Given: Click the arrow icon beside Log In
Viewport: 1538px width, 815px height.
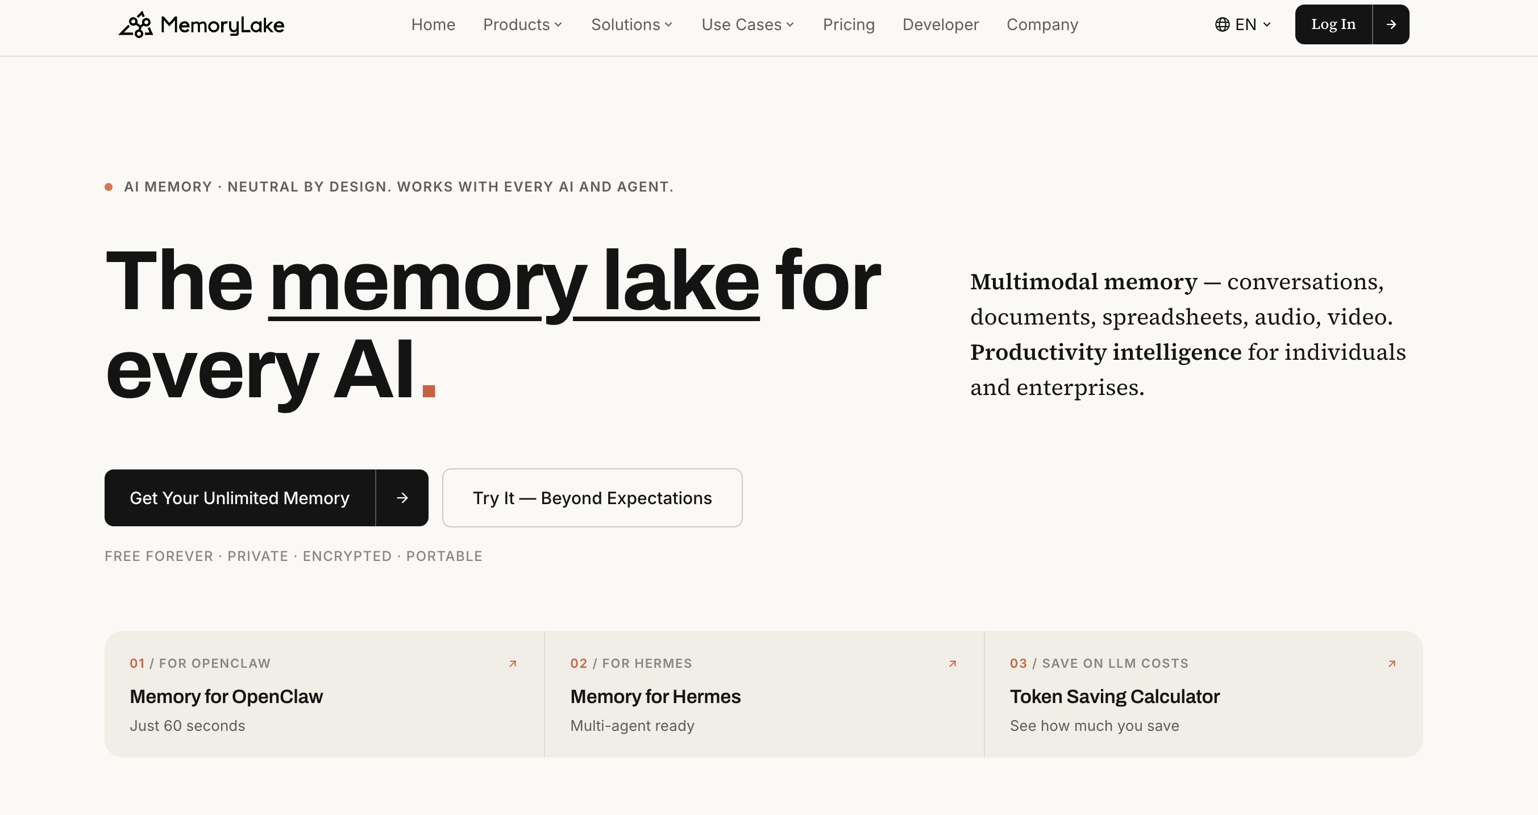Looking at the screenshot, I should 1391,24.
